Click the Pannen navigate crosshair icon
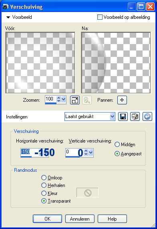The image size is (157, 229). [122, 100]
